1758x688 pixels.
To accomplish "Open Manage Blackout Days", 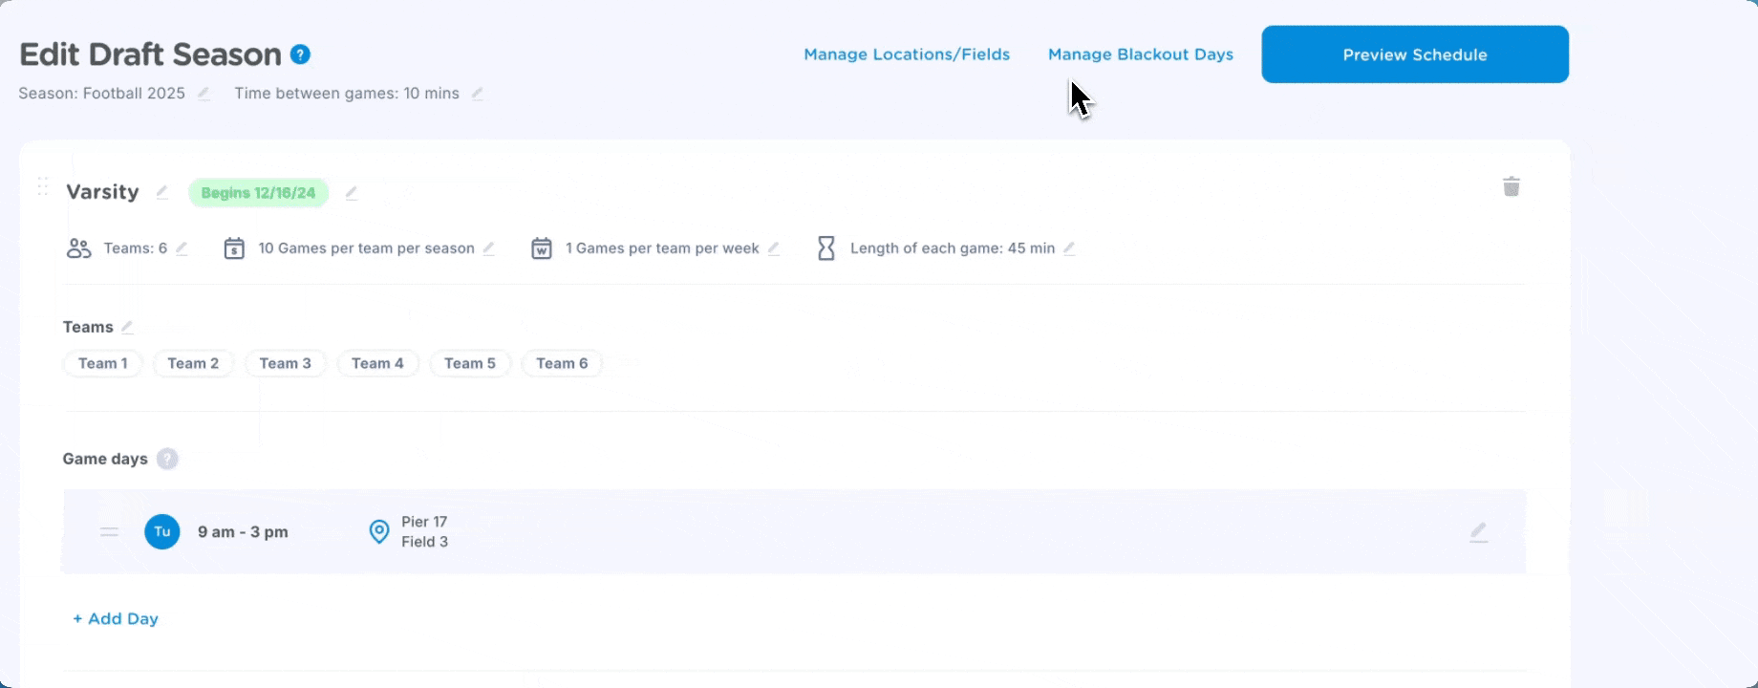I will pyautogui.click(x=1141, y=54).
